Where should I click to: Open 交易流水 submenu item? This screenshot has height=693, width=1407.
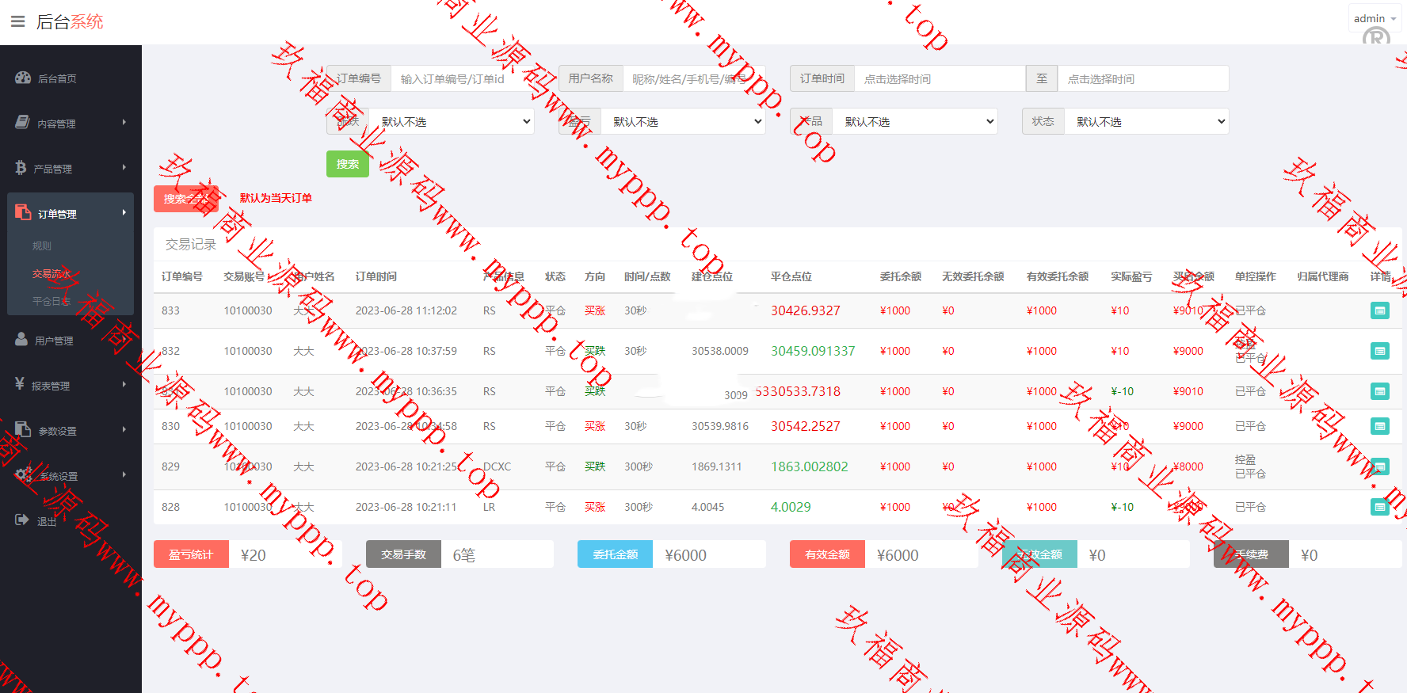[51, 274]
